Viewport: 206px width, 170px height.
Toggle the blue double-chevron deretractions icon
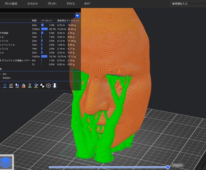tap(5, 85)
